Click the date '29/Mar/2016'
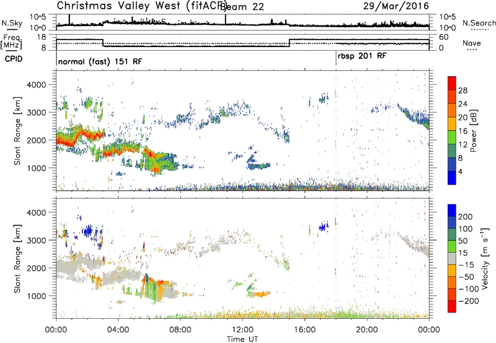The width and height of the screenshot is (496, 343). (x=396, y=6)
